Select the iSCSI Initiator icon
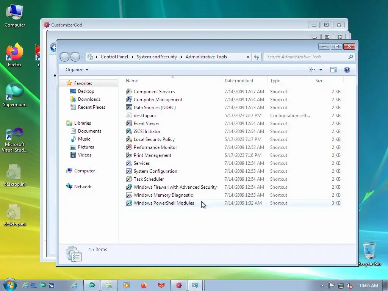This screenshot has height=291, width=388. (129, 131)
